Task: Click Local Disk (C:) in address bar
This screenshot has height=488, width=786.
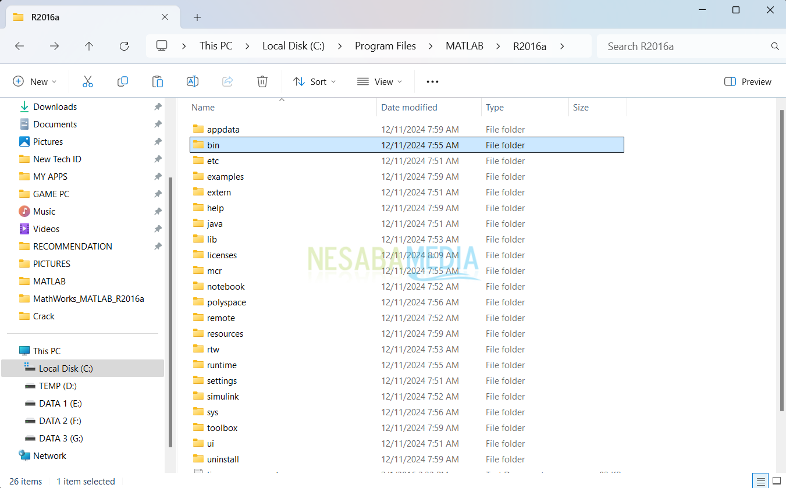Action: tap(293, 46)
